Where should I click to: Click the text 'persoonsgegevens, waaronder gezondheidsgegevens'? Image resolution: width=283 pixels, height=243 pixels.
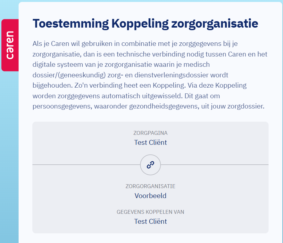[x=116, y=106]
